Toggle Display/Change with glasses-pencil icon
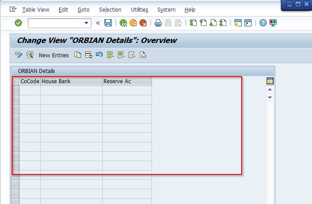 pos(19,55)
